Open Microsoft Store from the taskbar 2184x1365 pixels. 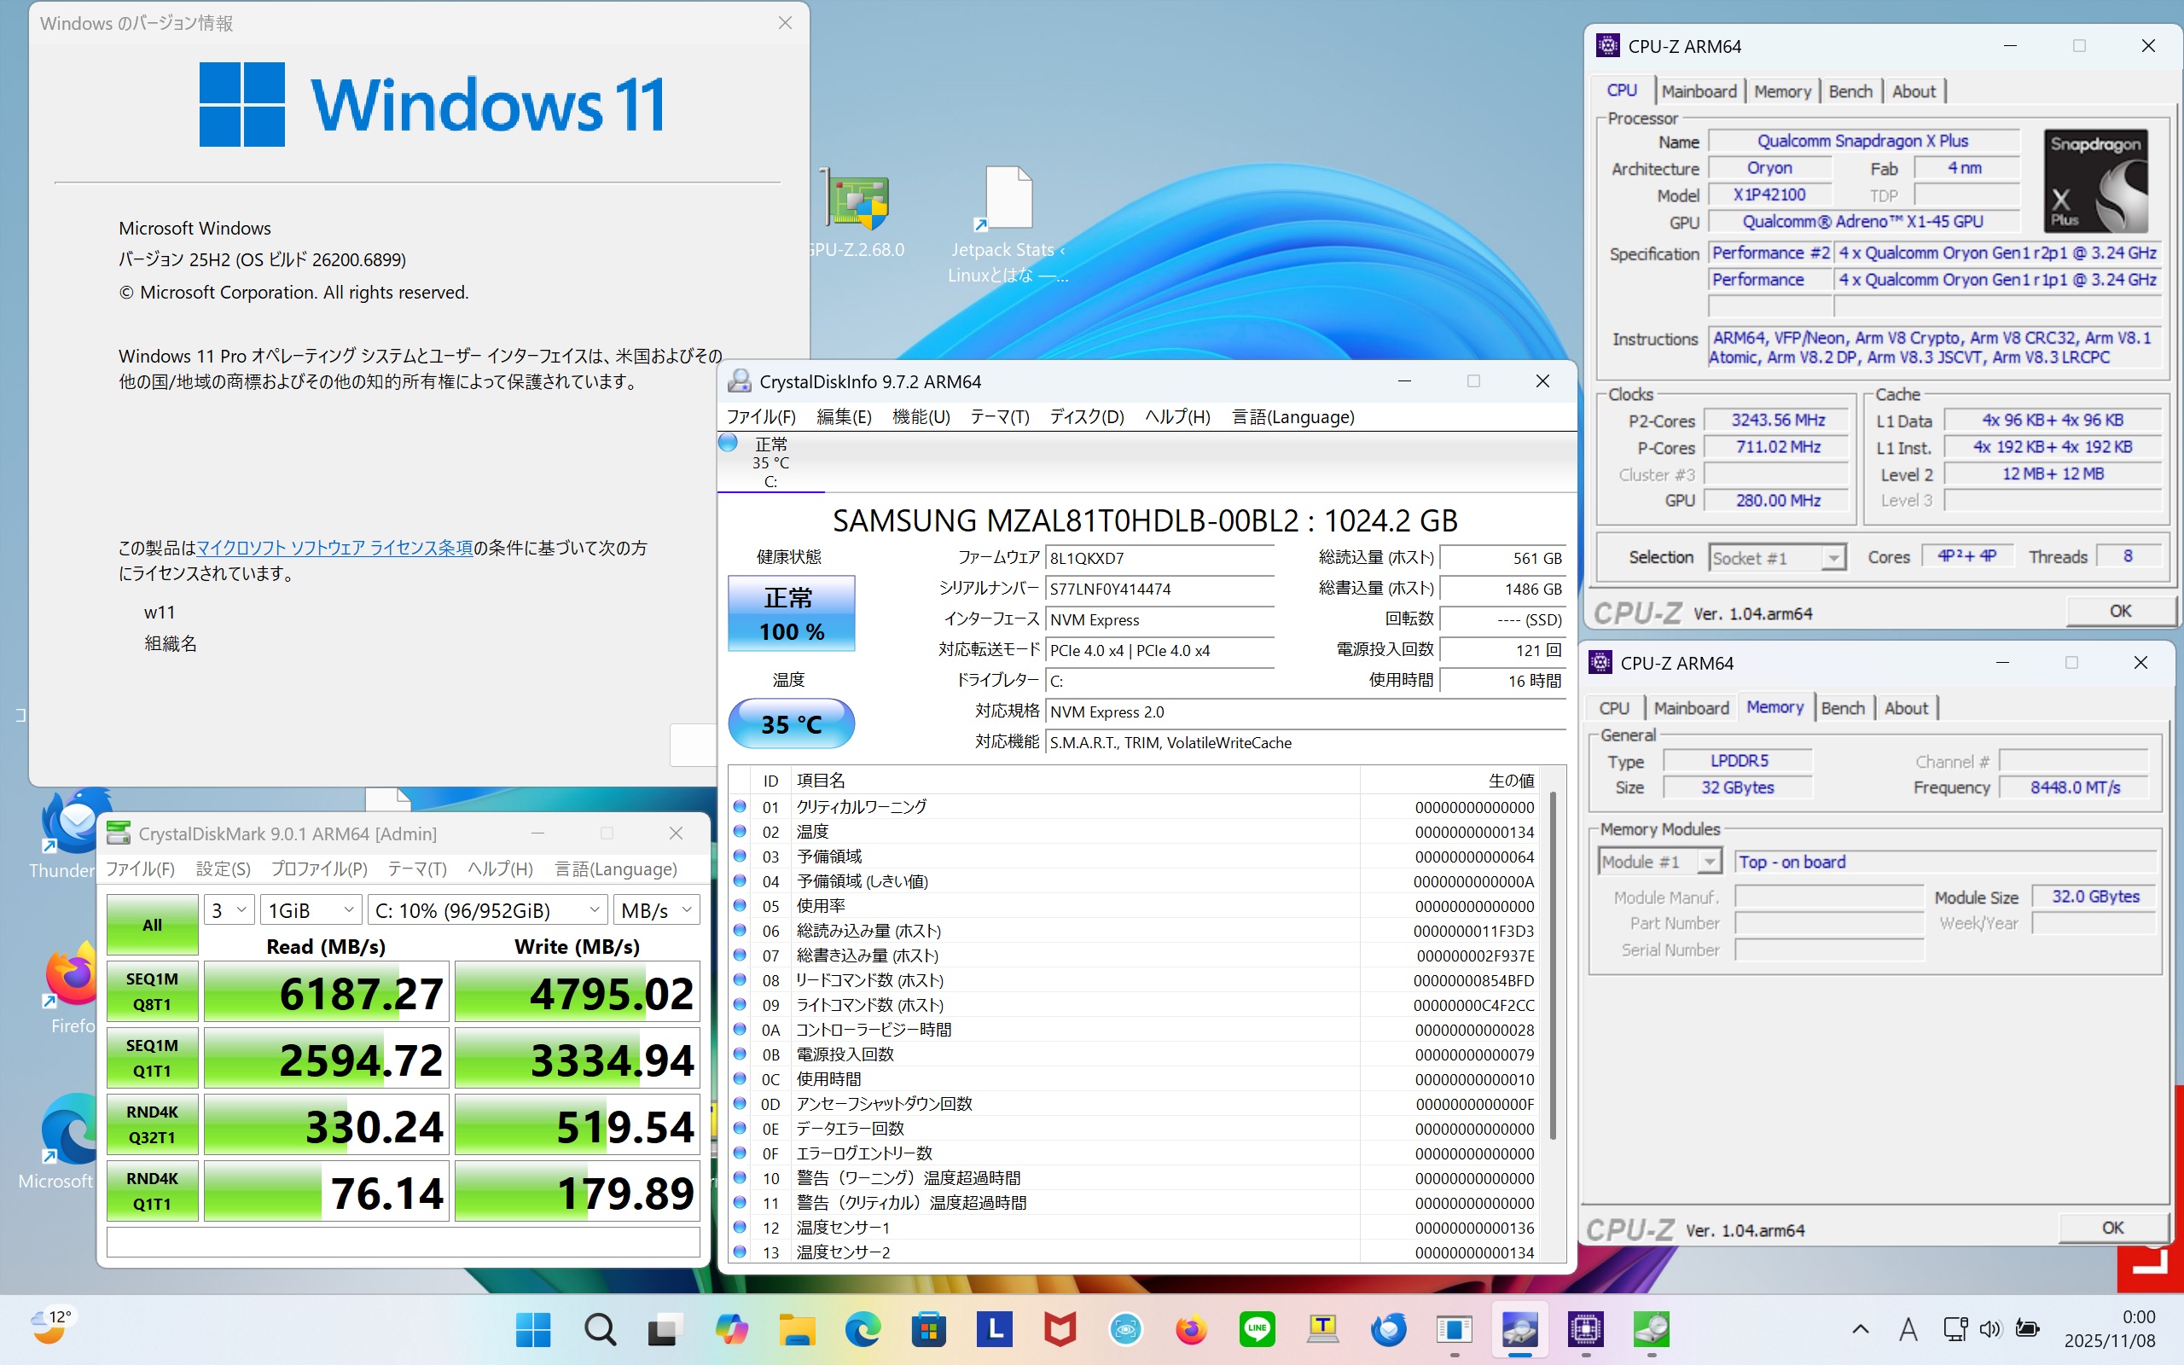click(x=929, y=1329)
